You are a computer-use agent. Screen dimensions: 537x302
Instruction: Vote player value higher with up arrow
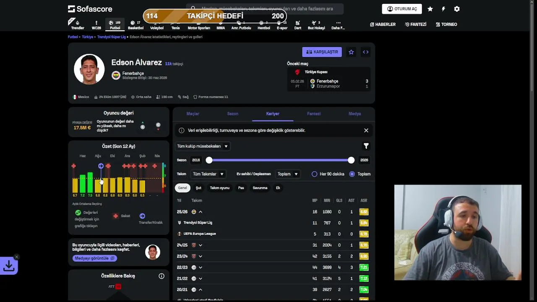[143, 125]
